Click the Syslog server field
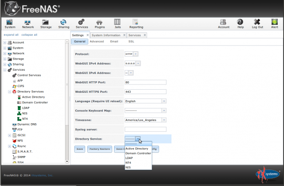This screenshot has height=186, width=284. pos(146,129)
